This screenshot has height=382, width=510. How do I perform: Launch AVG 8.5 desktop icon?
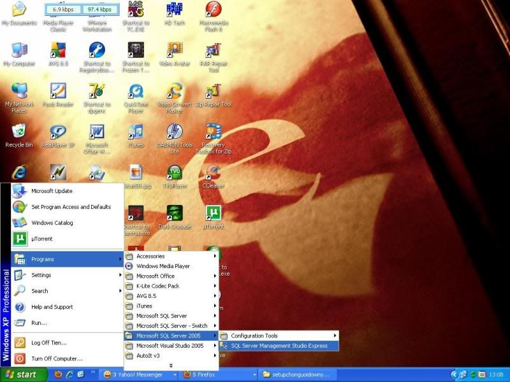(x=58, y=54)
